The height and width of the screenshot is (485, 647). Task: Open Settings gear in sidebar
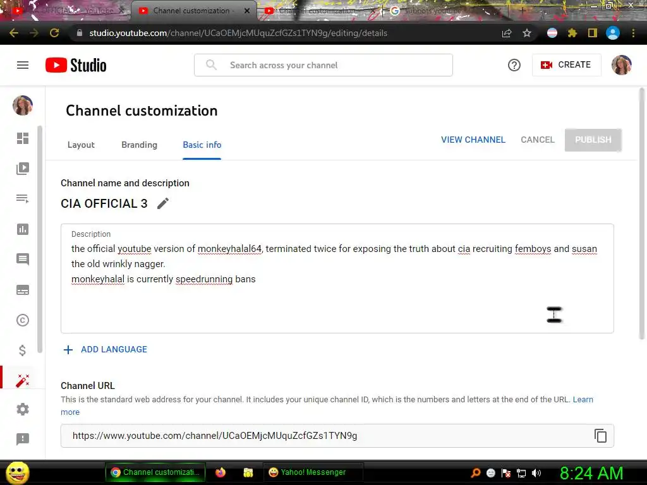(23, 409)
